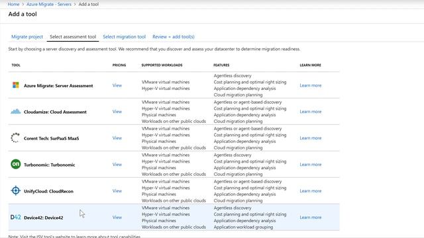Viewport: 424px width, 238px height.
Task: Select the Select assessment tool tab
Action: click(73, 37)
